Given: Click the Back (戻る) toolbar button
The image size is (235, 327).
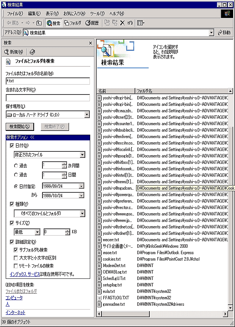Looking at the screenshot, I should click(13, 23).
